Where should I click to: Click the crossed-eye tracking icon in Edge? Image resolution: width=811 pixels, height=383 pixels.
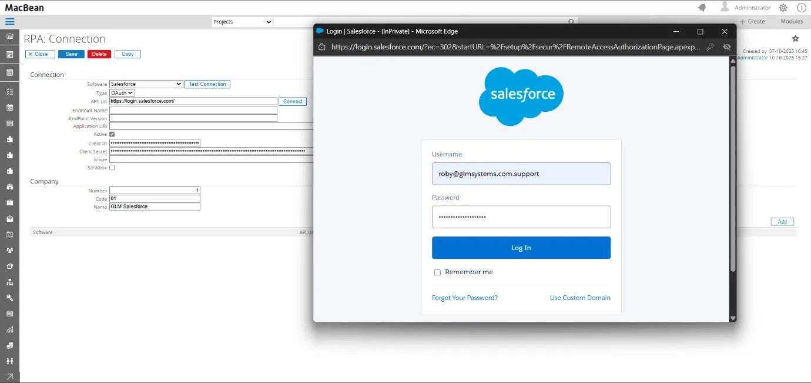tap(726, 47)
